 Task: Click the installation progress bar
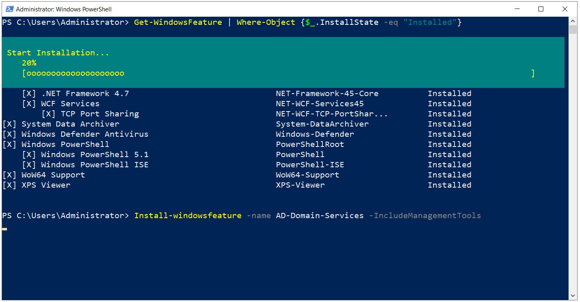[278, 73]
